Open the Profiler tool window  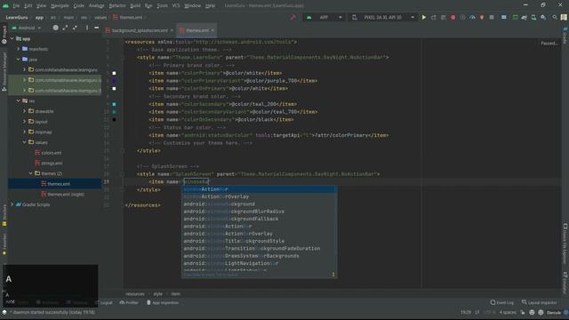[x=129, y=302]
